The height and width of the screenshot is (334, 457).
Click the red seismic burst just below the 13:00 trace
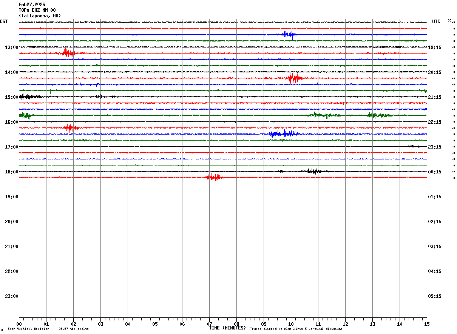[67, 53]
